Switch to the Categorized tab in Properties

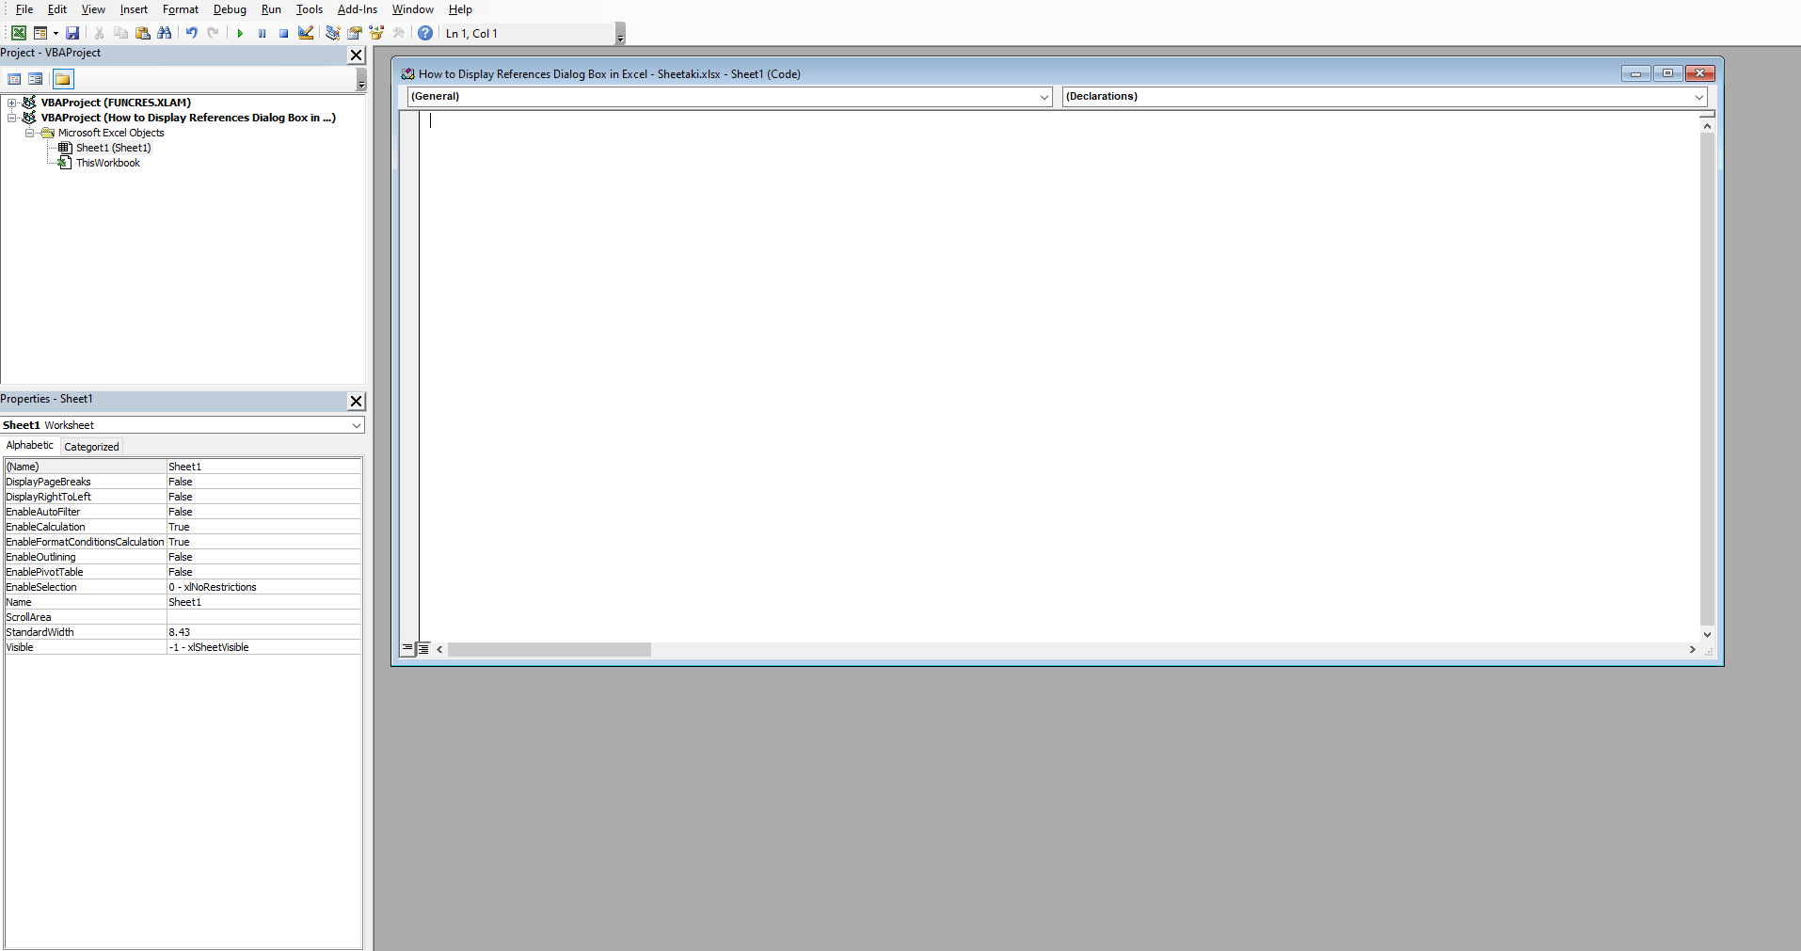click(x=90, y=446)
